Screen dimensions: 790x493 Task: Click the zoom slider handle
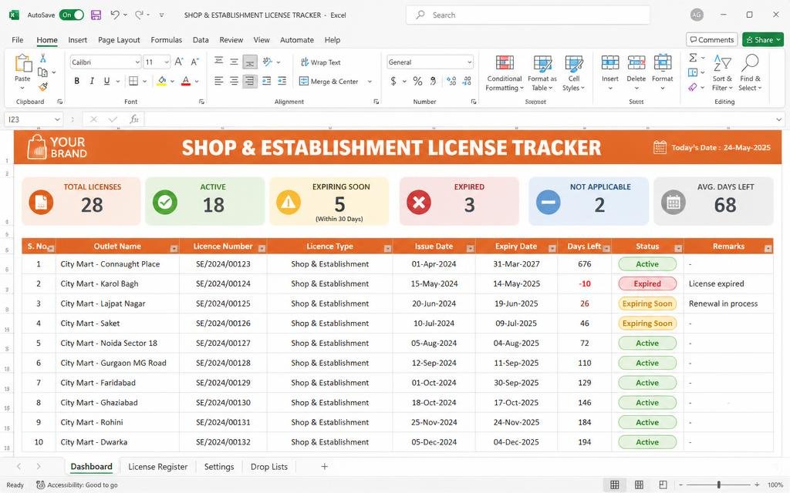[718, 485]
